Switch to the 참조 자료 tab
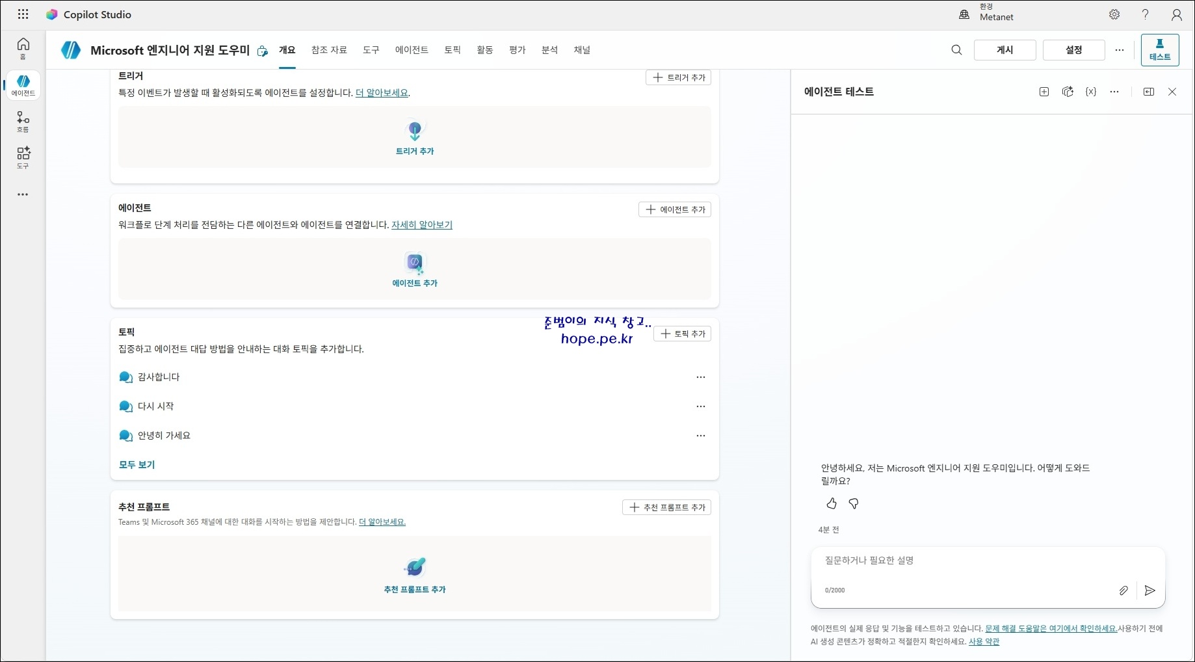The image size is (1195, 662). [x=329, y=50]
